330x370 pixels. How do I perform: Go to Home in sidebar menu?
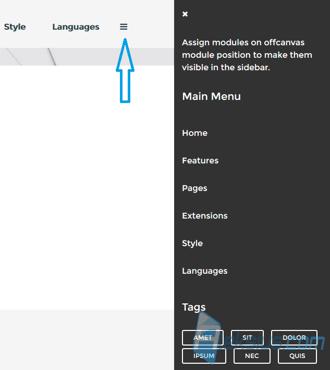(x=194, y=133)
